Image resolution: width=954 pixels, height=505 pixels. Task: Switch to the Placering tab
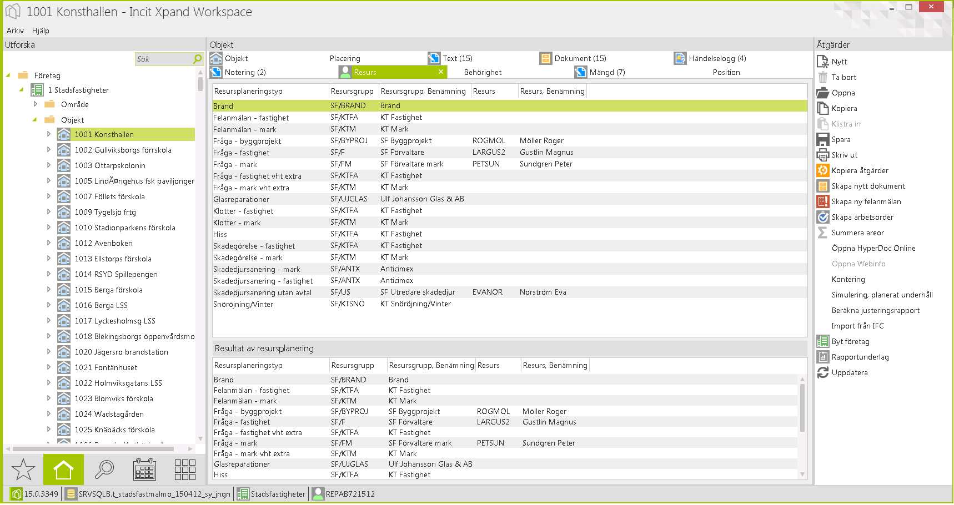(x=345, y=58)
